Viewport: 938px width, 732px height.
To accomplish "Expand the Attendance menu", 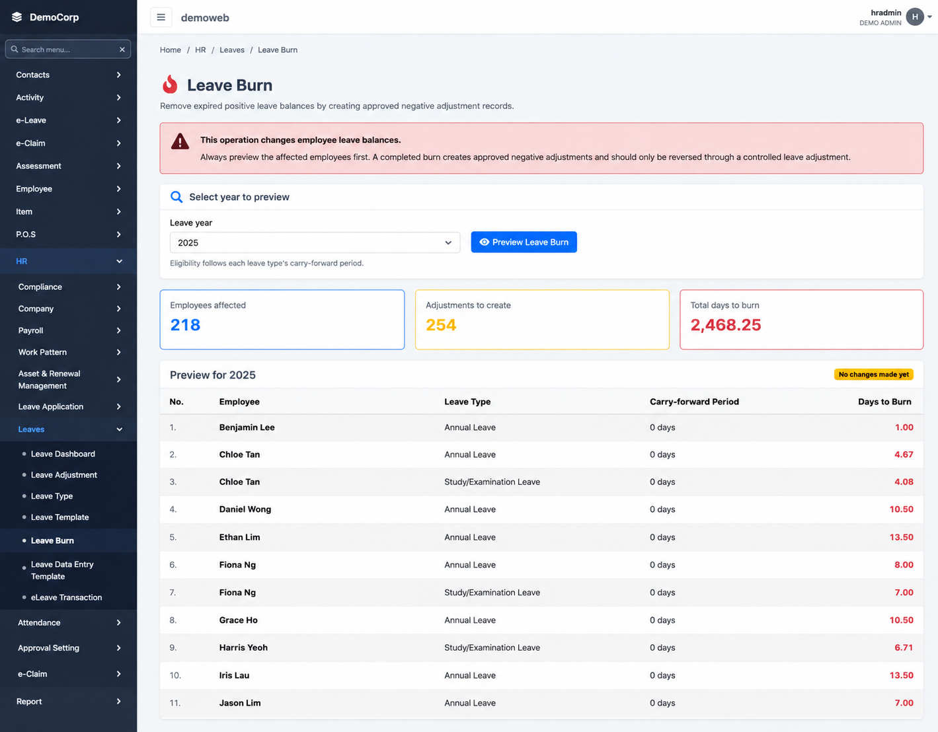I will 68,622.
